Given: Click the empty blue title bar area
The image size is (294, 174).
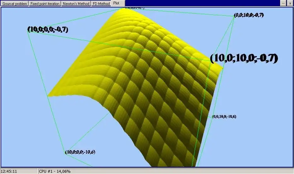Looking at the screenshot, I should [202, 3].
